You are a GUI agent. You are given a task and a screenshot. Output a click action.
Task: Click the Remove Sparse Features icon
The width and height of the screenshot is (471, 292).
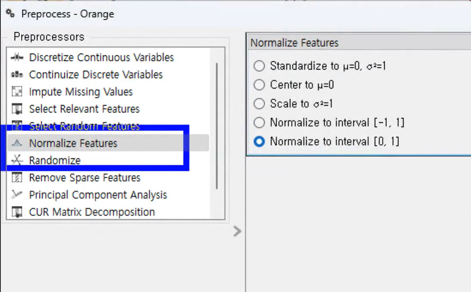click(x=17, y=178)
